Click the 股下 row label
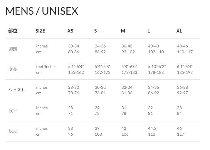Image resolution: width=210 pixels, height=150 pixels. pos(13,110)
